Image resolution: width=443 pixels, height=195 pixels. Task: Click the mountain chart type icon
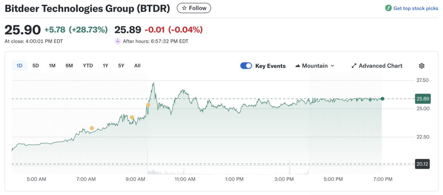(x=298, y=66)
